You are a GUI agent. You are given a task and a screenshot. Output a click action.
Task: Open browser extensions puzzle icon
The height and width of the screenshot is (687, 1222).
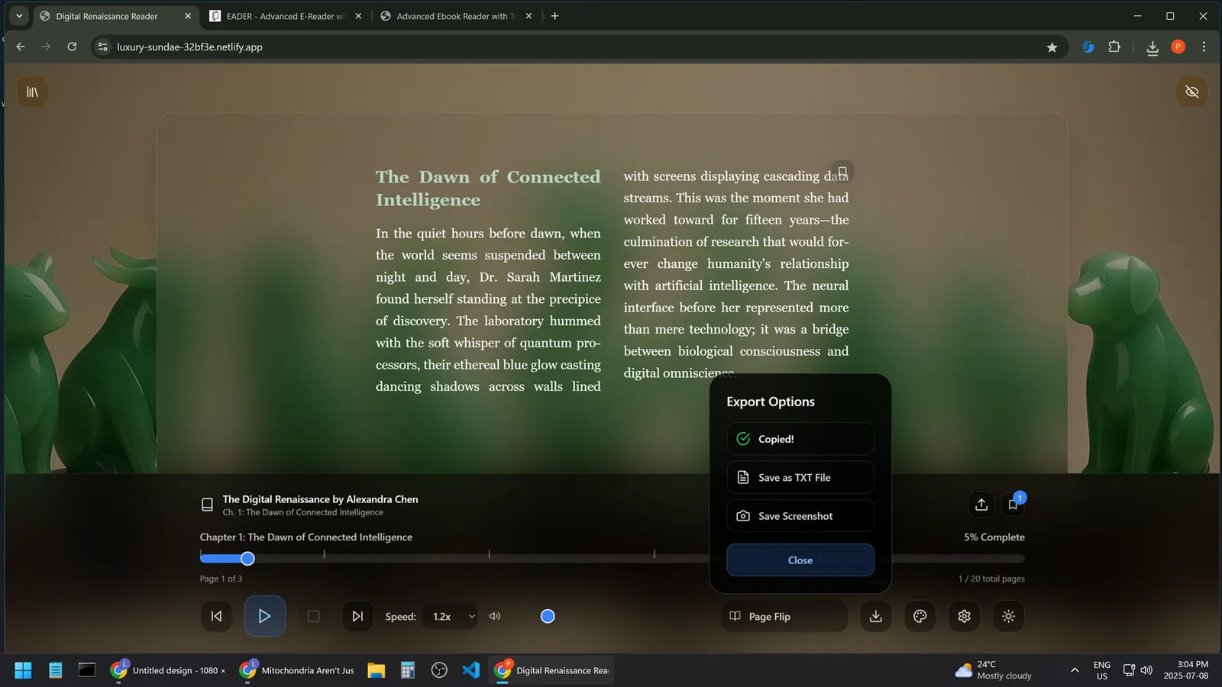pyautogui.click(x=1114, y=47)
